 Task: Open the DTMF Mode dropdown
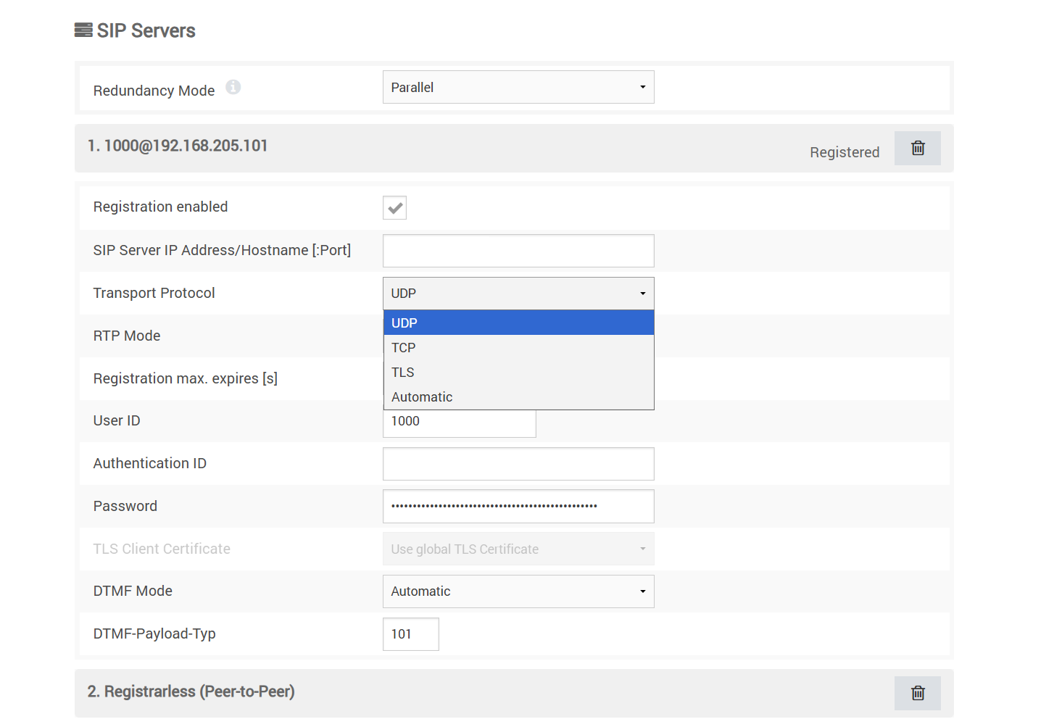pyautogui.click(x=518, y=591)
